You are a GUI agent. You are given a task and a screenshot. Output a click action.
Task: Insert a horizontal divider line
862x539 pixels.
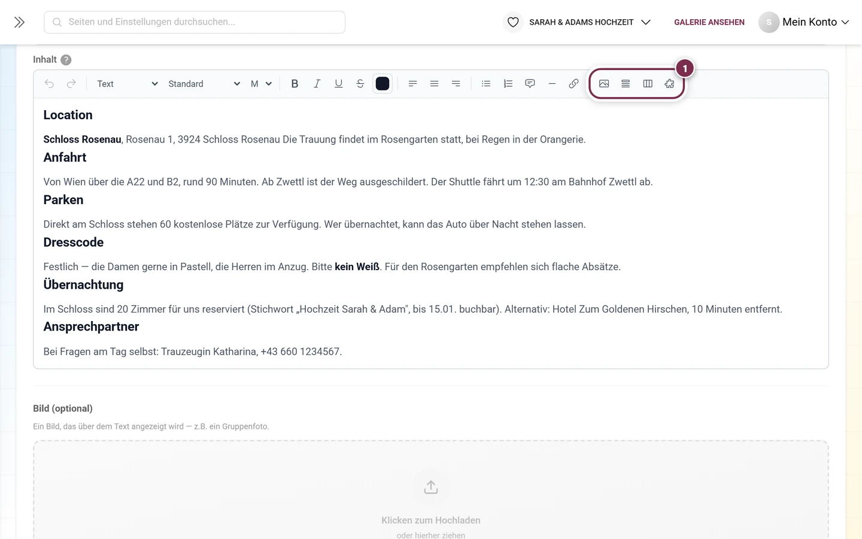pyautogui.click(x=552, y=84)
